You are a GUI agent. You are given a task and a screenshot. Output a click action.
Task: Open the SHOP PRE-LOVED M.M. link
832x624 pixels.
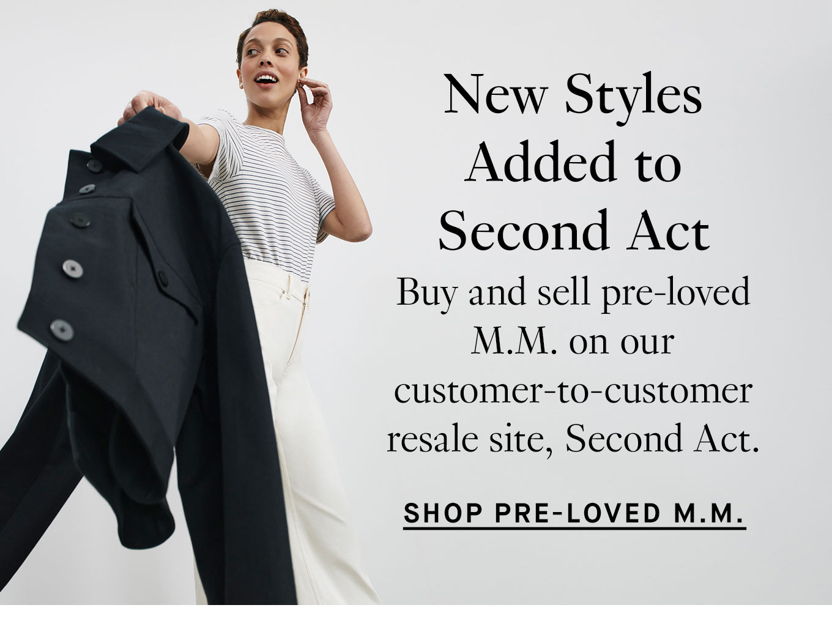click(x=574, y=513)
